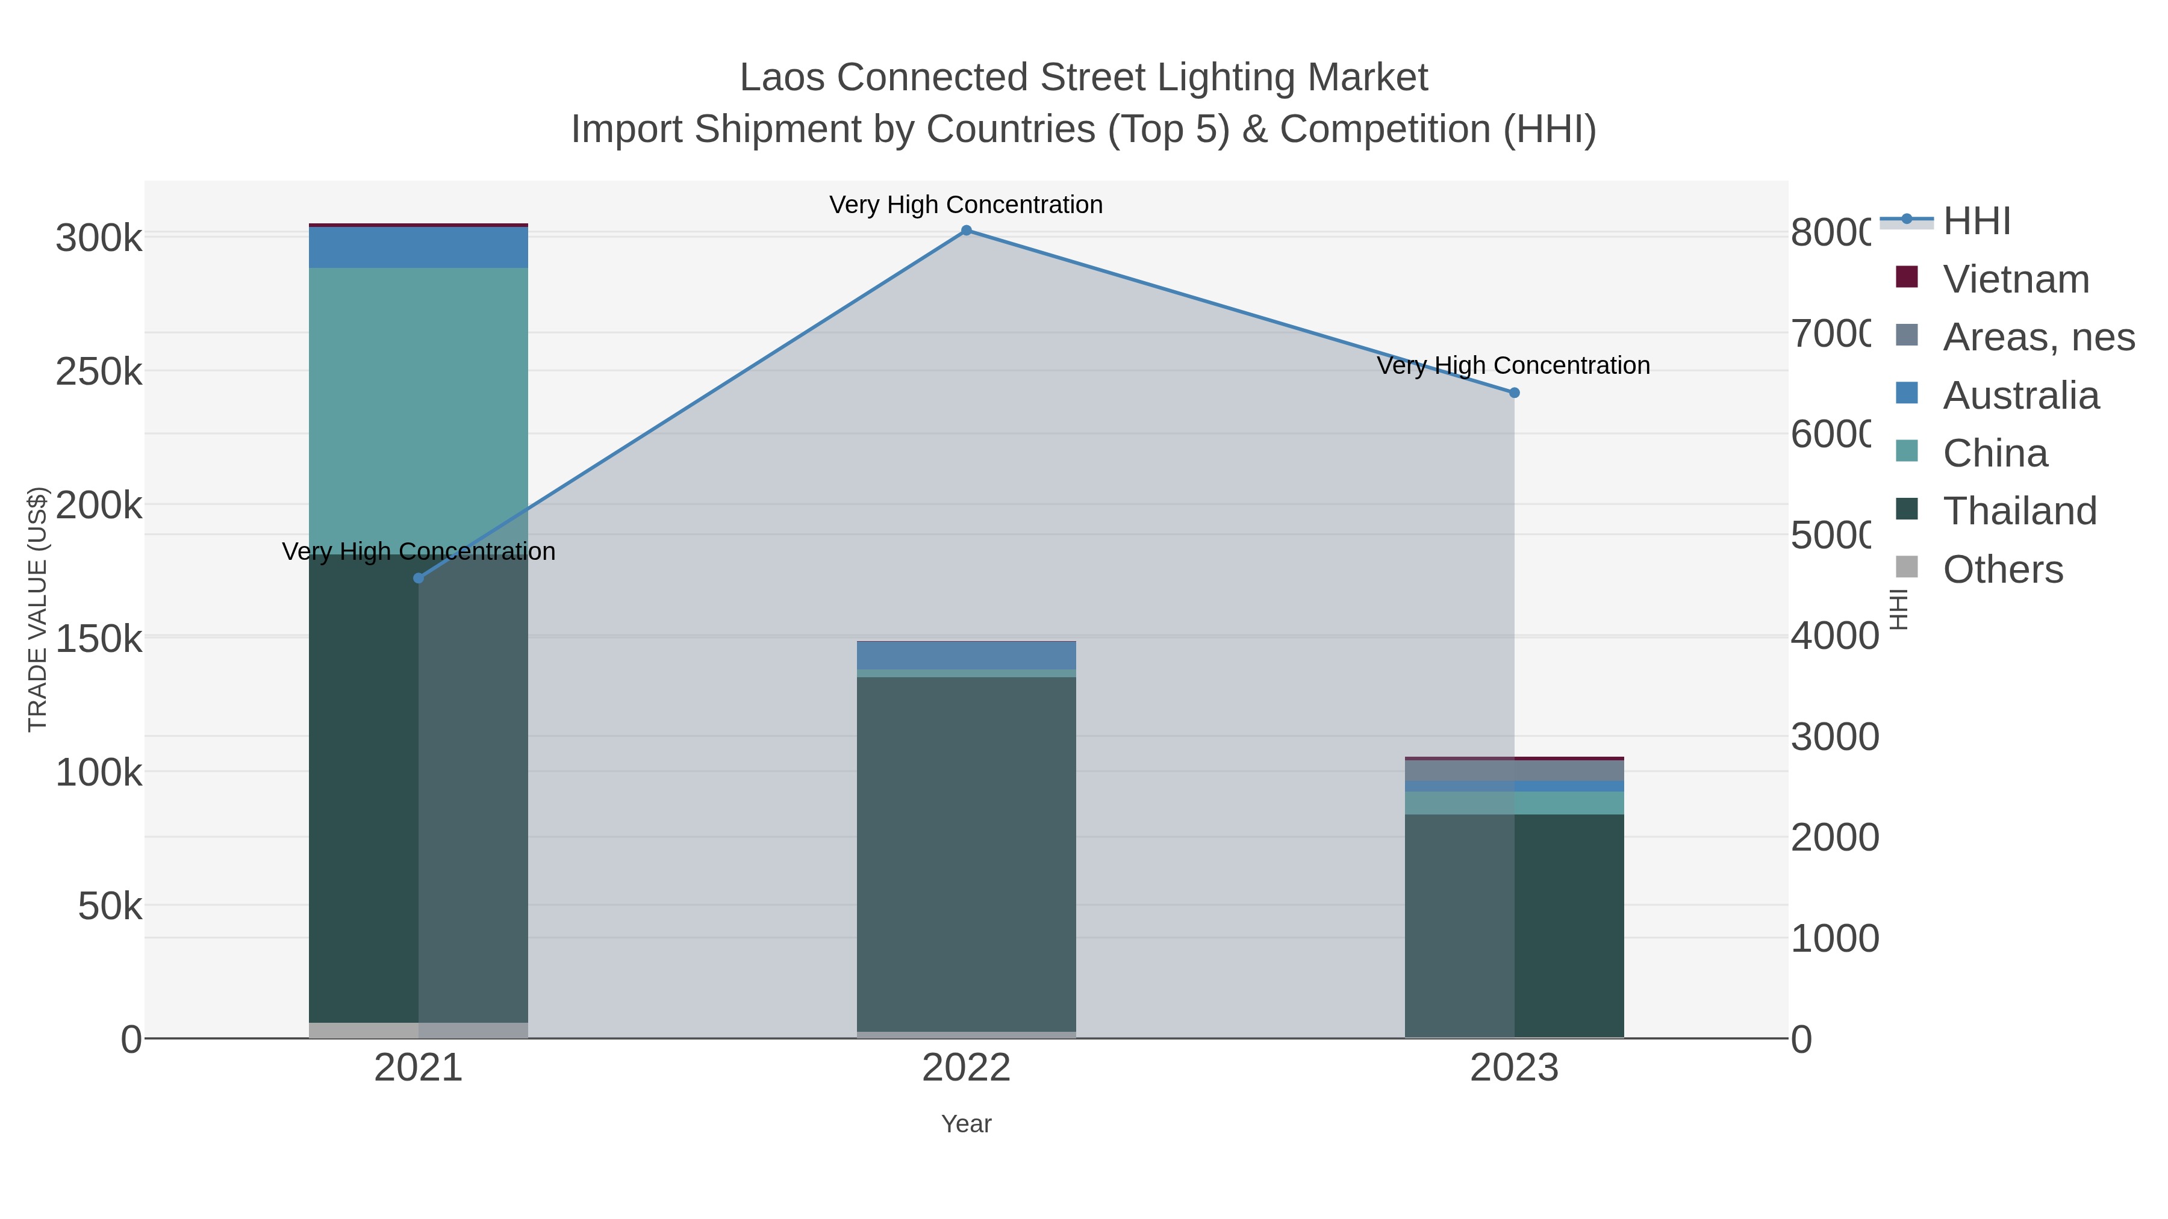Click the HHI data point for 2021
The image size is (2168, 1219).
point(419,578)
